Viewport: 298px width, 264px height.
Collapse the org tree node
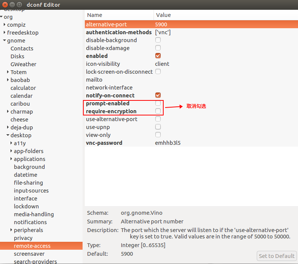[x=2, y=17]
